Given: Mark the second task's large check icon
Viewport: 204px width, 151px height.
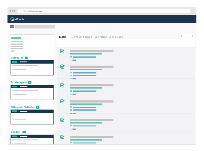Looking at the screenshot, I should coord(62,67).
